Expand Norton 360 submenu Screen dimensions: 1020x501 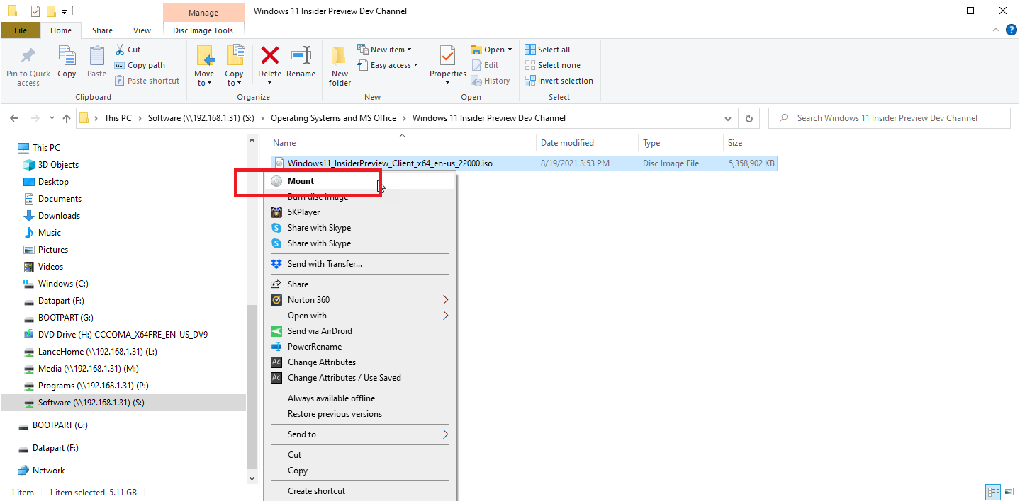pyautogui.click(x=446, y=300)
